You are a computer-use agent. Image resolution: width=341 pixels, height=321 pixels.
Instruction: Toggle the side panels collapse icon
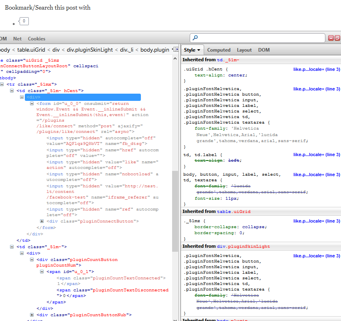(x=176, y=49)
